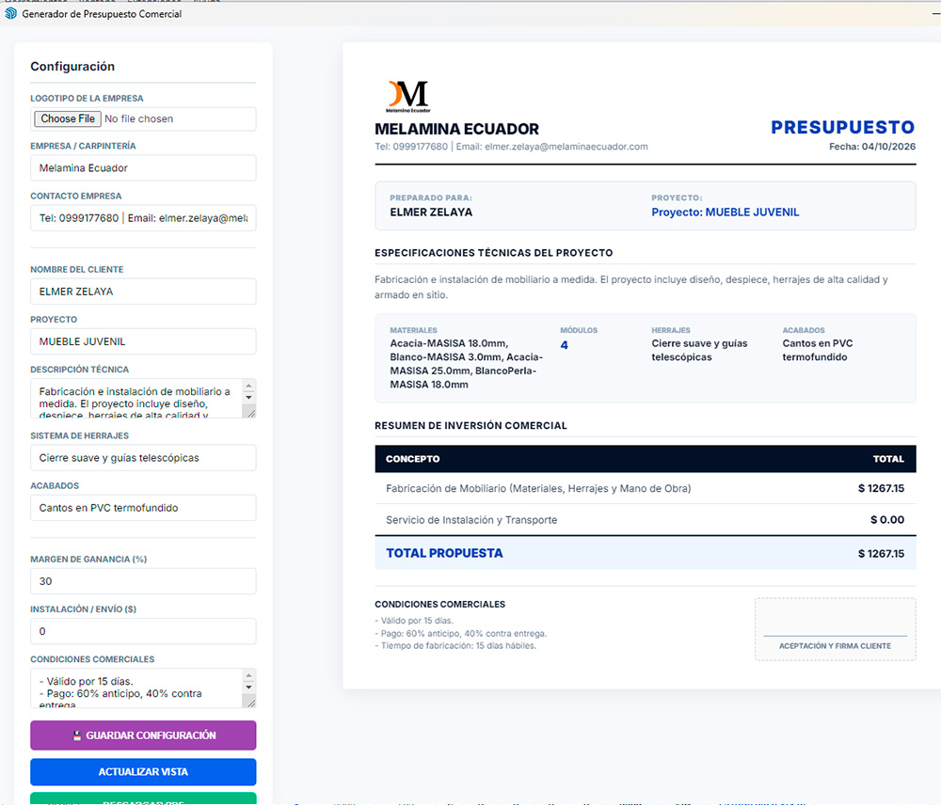Click the Contacto Empresa input field

(x=143, y=218)
